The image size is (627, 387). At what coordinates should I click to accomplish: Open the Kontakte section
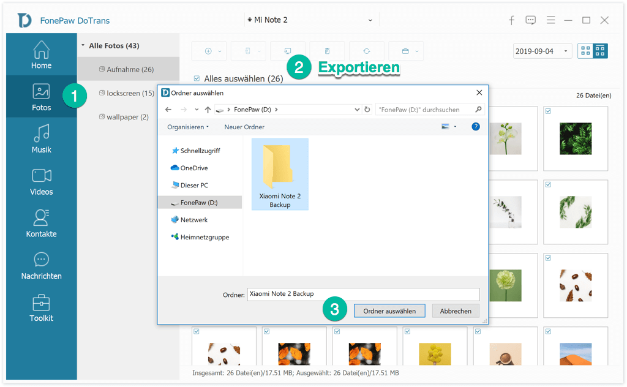pos(41,223)
